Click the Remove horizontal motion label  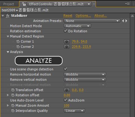point(30,74)
